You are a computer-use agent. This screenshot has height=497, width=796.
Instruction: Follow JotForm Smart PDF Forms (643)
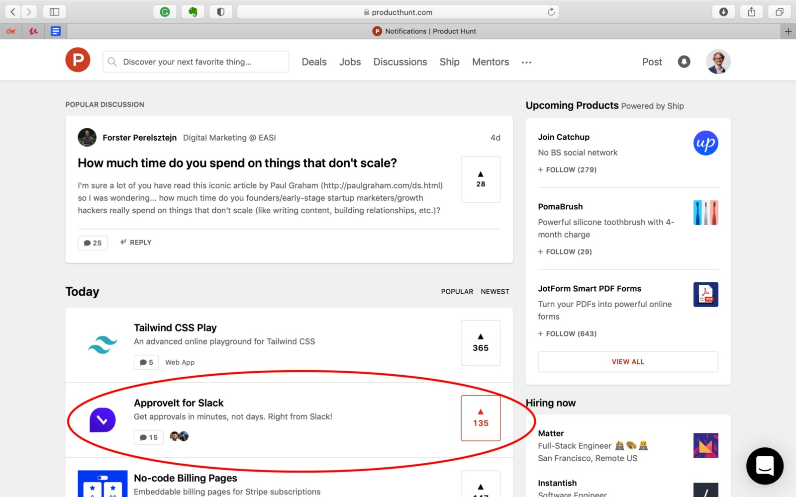coord(567,333)
